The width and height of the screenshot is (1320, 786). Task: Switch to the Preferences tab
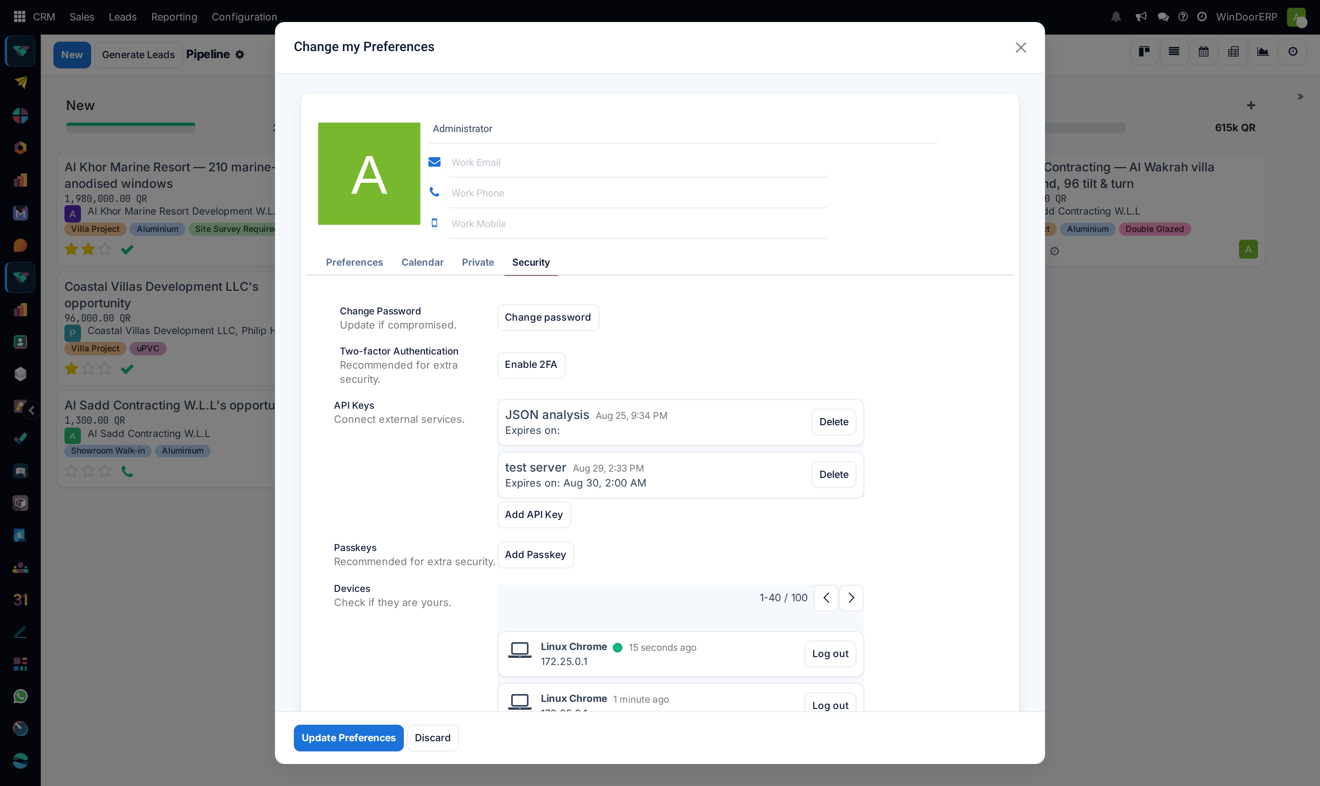[x=354, y=262]
